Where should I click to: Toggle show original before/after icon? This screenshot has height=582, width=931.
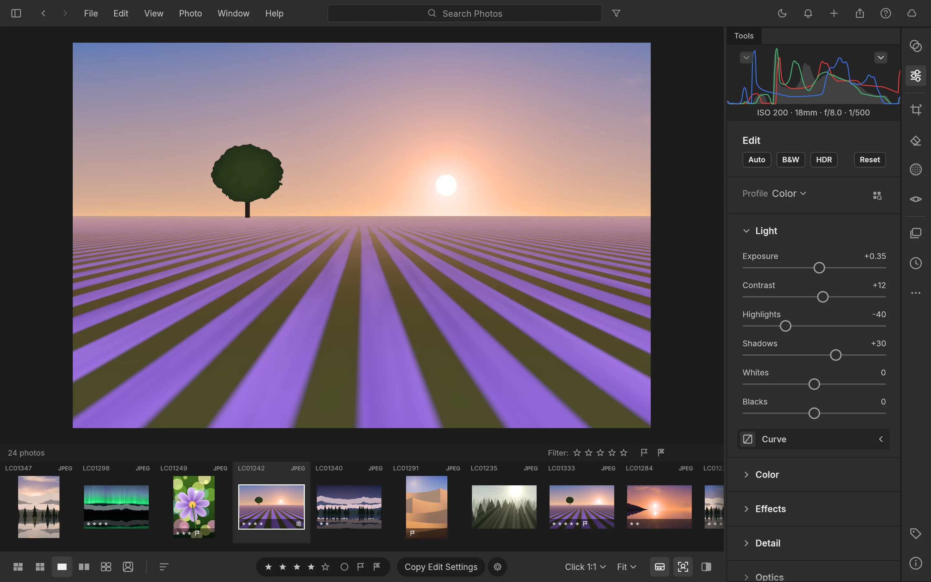click(706, 566)
